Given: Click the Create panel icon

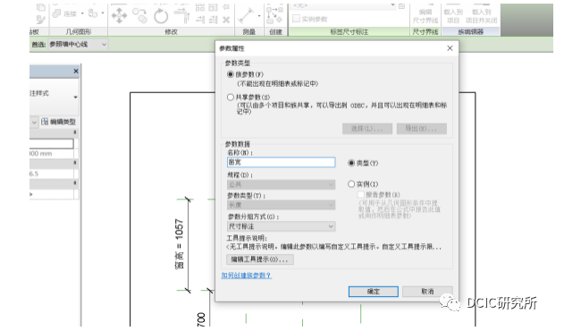Looking at the screenshot, I should [x=274, y=15].
